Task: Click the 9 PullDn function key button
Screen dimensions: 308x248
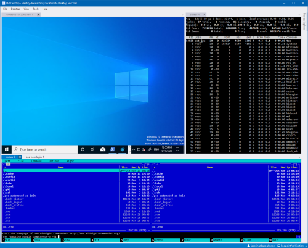Action: (x=255, y=240)
